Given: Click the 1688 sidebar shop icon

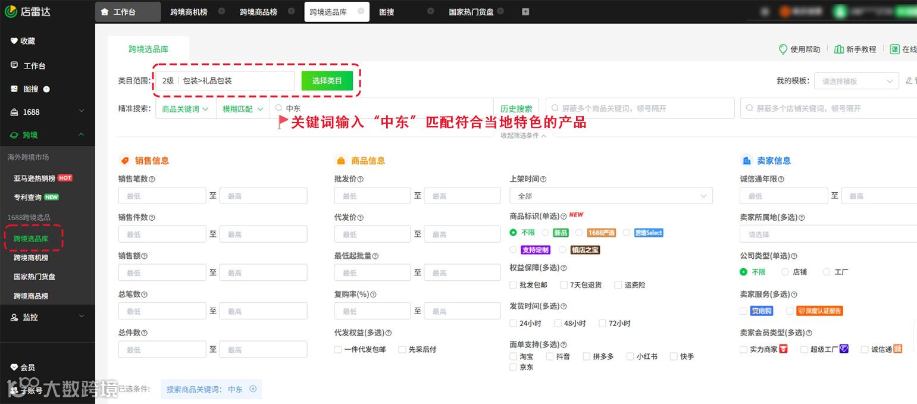Looking at the screenshot, I should click(x=14, y=112).
